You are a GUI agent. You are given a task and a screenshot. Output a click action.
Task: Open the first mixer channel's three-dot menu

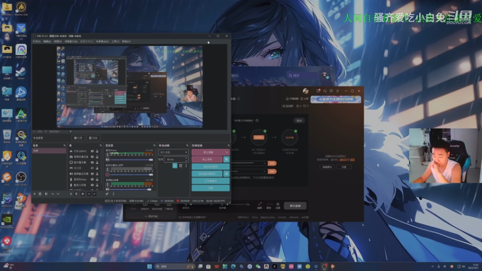(107, 155)
